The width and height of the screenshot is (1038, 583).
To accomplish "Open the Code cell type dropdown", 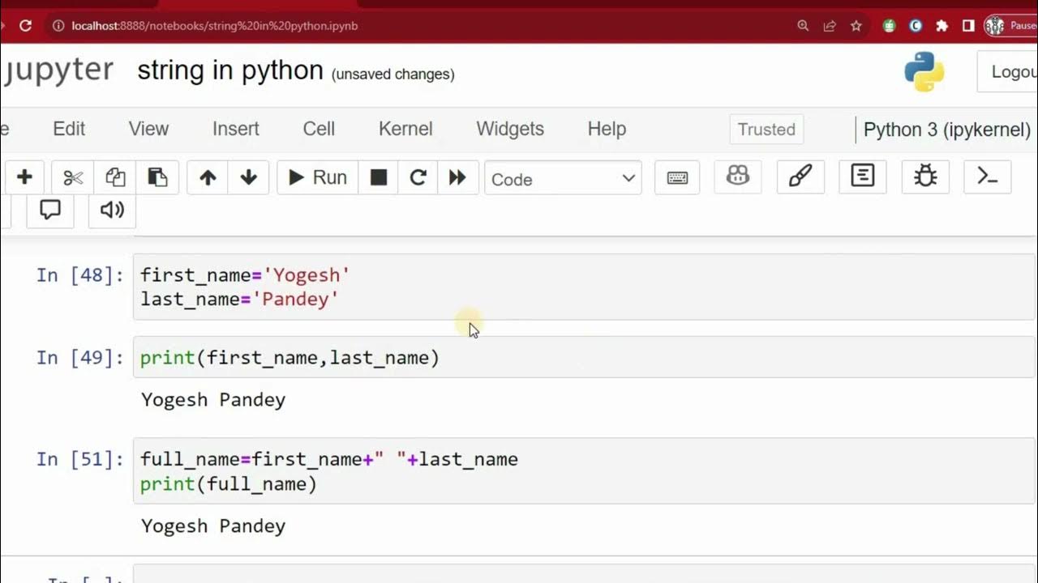I will (x=563, y=179).
